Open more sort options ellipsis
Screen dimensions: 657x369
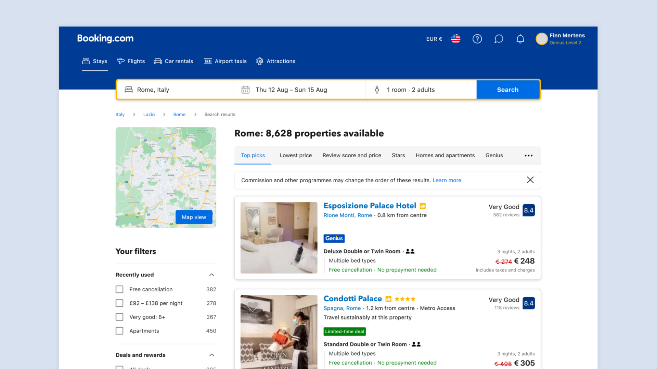click(x=529, y=156)
